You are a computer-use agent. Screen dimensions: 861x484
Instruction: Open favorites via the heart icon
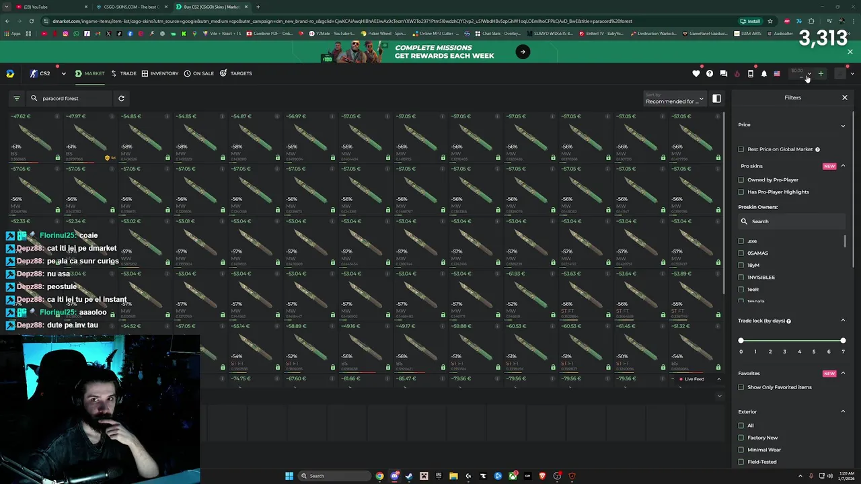[696, 73]
